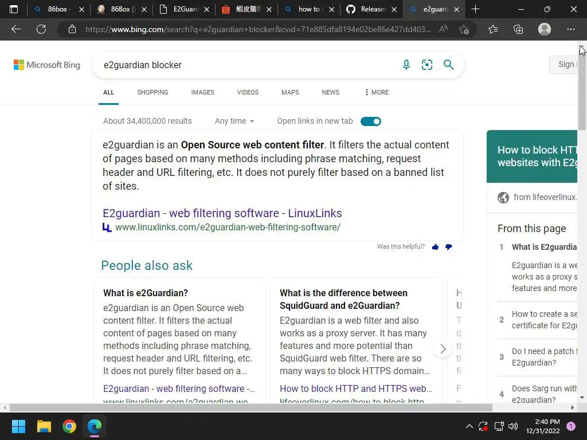Viewport: 587px width, 440px height.
Task: Click the magnifier search button
Action: tap(448, 65)
